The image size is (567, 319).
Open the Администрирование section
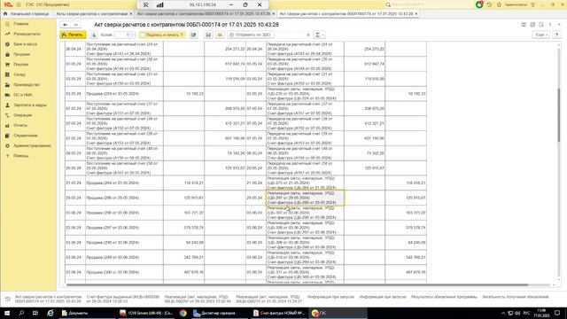[32, 145]
